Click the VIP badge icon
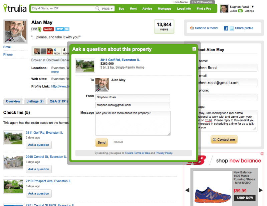The width and height of the screenshot is (267, 206). point(36,29)
